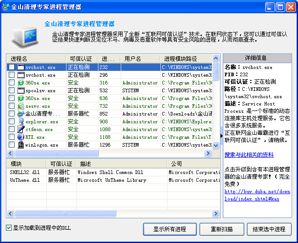Click the 结束选中进程 button
The image size is (298, 243).
(x=269, y=229)
